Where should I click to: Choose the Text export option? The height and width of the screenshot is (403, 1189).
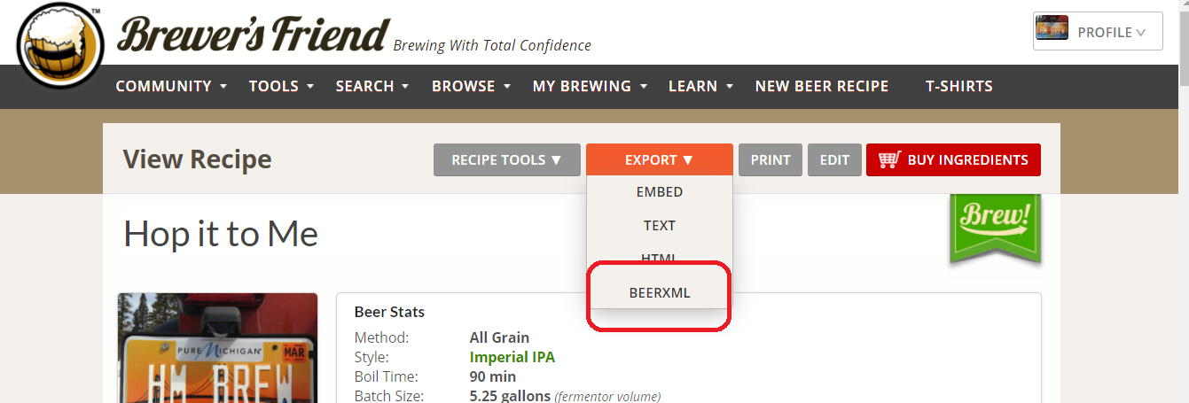point(659,225)
